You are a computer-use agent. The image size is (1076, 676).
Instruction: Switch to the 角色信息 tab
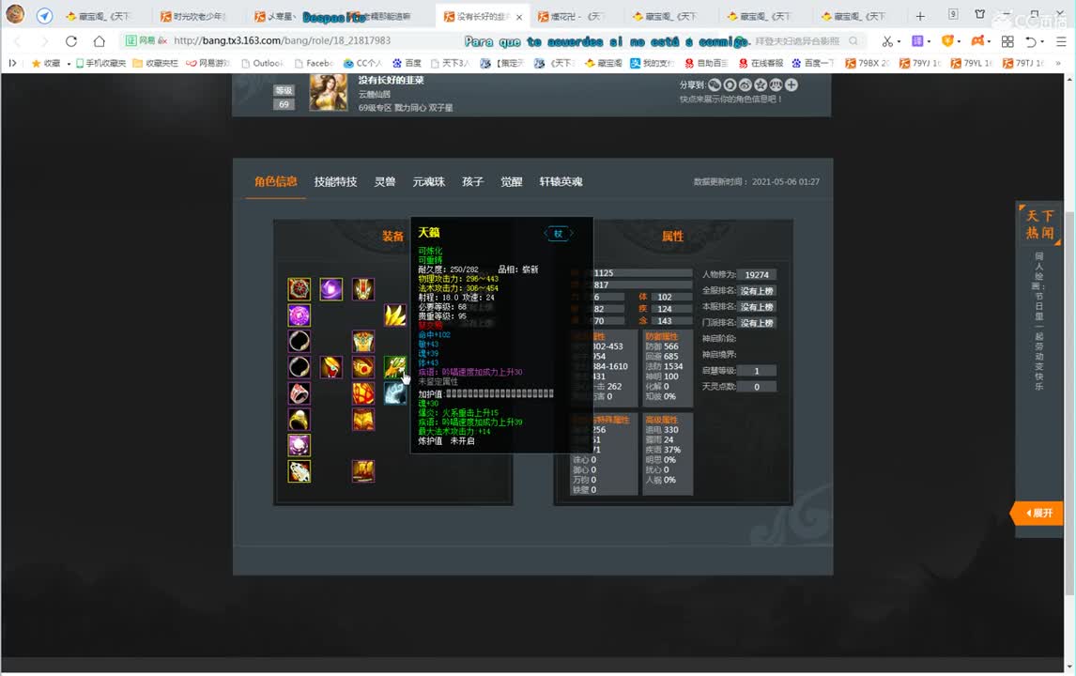(276, 182)
